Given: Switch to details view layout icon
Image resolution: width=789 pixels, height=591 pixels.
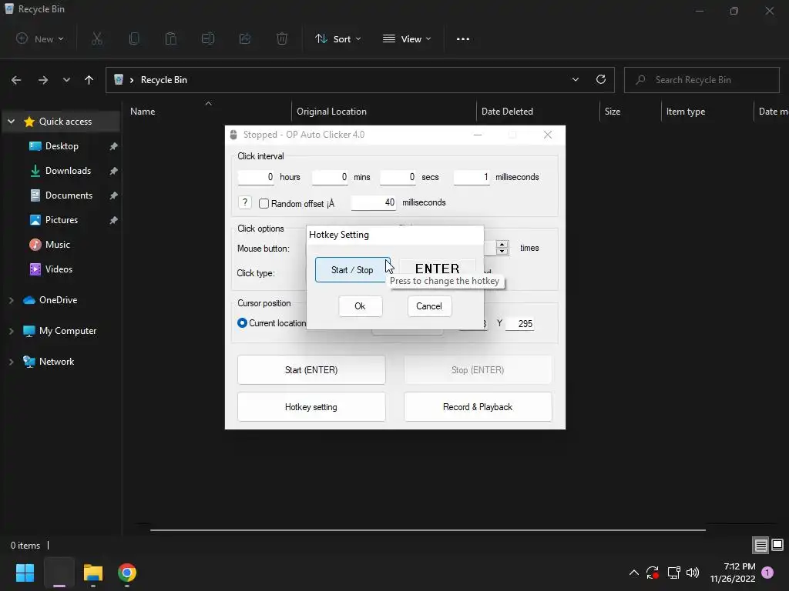Looking at the screenshot, I should pyautogui.click(x=760, y=545).
